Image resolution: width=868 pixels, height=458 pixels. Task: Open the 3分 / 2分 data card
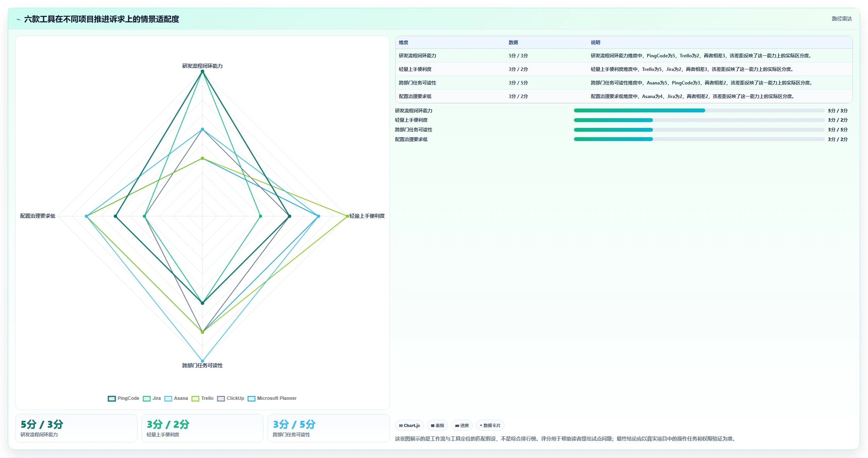(x=202, y=428)
